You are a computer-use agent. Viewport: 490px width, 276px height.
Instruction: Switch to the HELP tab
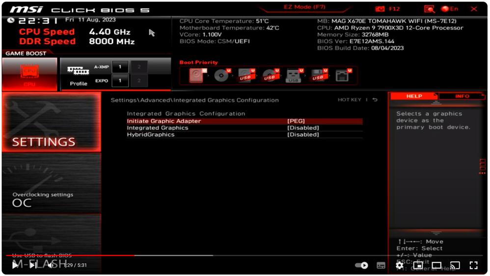tap(414, 96)
